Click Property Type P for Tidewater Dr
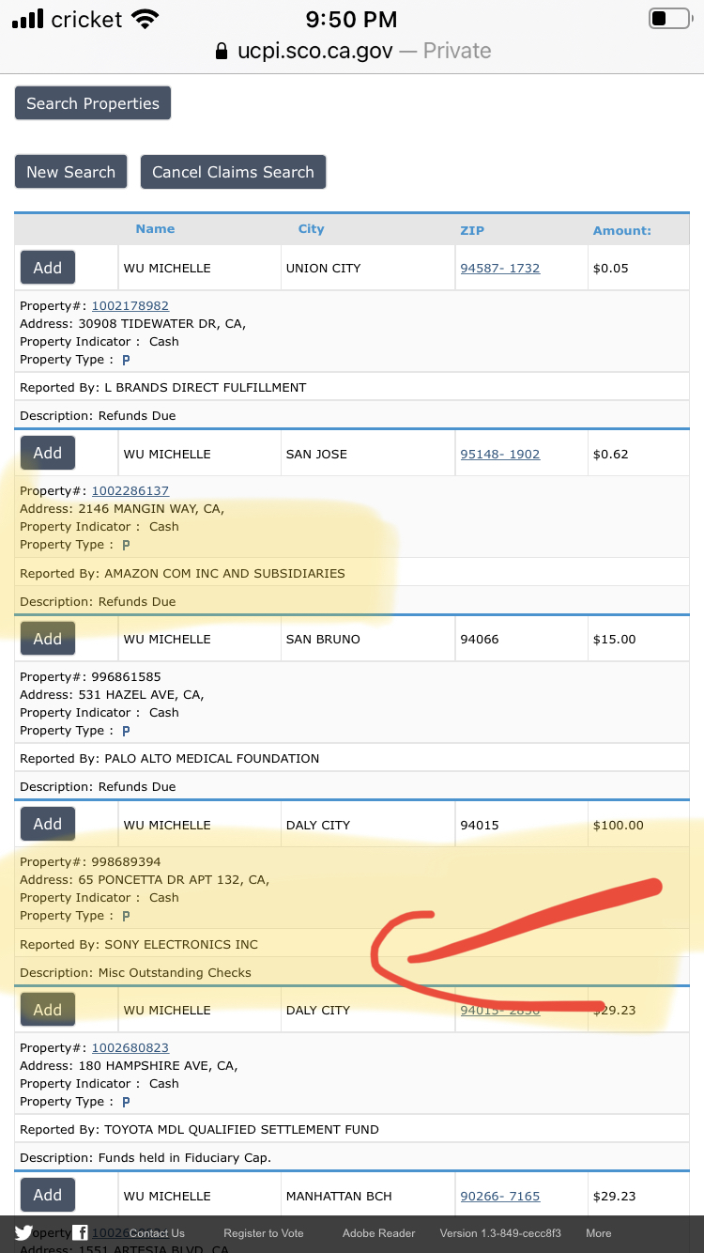The image size is (704, 1253). [126, 360]
